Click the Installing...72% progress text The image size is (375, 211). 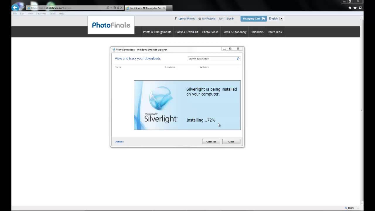click(201, 120)
